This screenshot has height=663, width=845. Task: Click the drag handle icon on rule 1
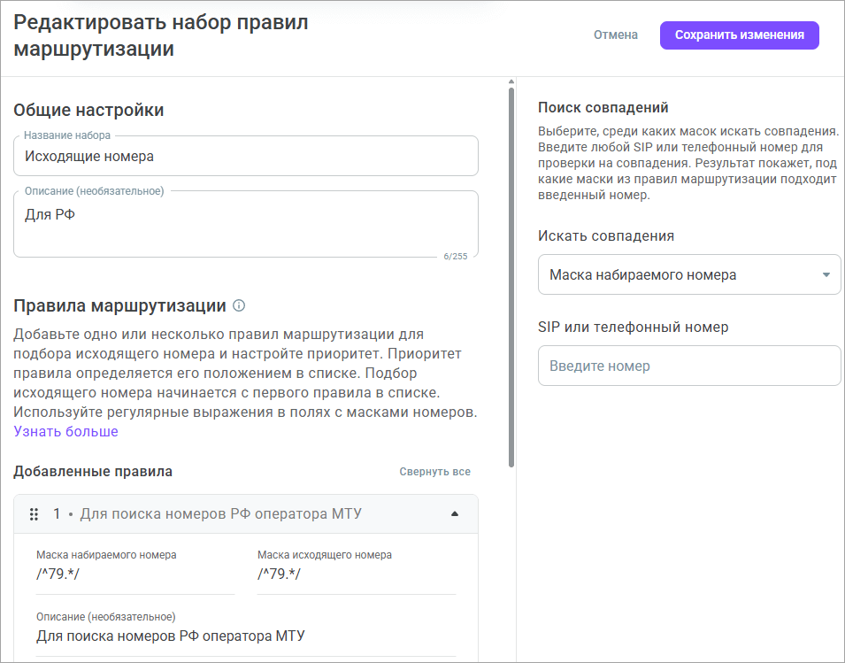pyautogui.click(x=34, y=513)
